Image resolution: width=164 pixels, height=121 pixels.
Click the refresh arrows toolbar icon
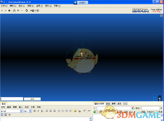27,10
